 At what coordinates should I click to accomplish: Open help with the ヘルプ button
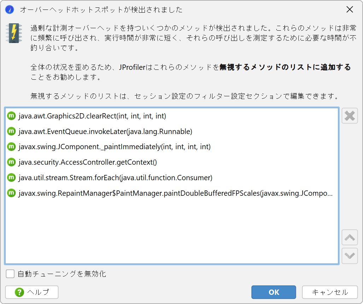pyautogui.click(x=32, y=292)
